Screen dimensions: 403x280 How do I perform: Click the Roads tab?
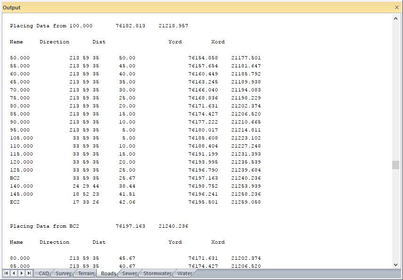(x=108, y=273)
